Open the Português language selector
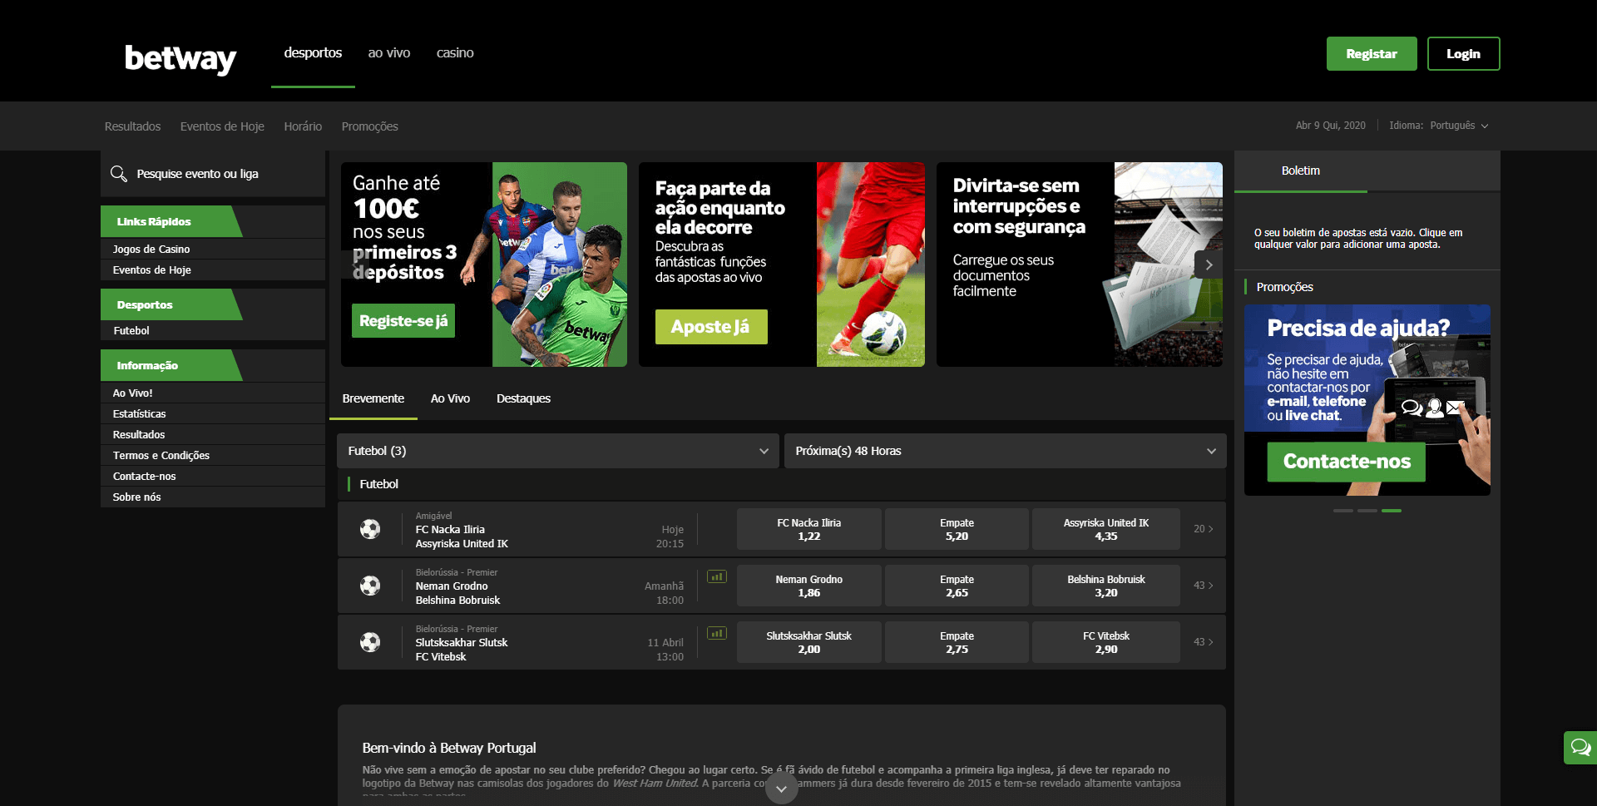This screenshot has height=806, width=1597. [1459, 126]
